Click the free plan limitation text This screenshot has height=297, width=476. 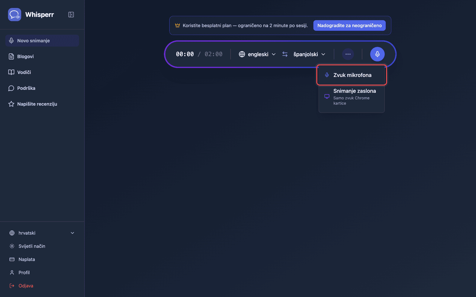(245, 26)
